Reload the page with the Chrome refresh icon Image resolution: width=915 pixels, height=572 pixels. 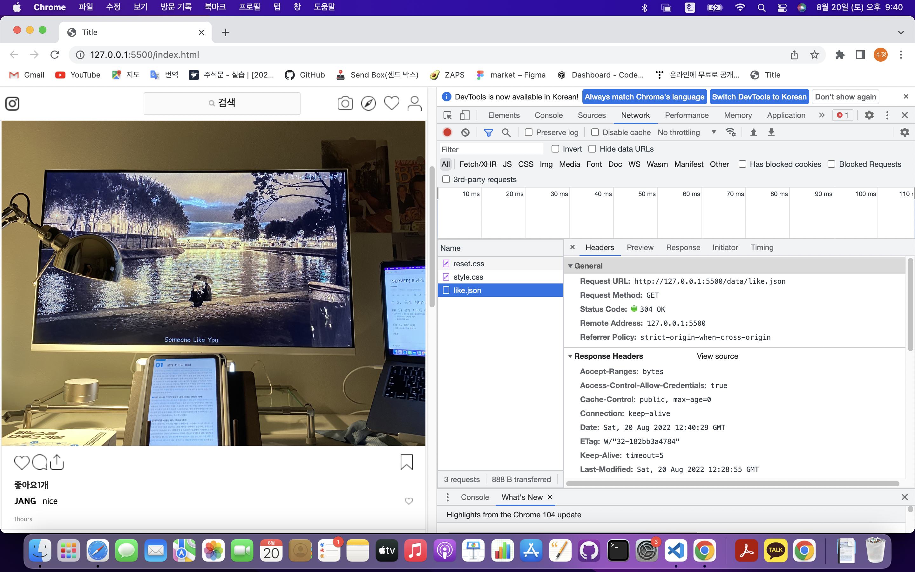(55, 55)
